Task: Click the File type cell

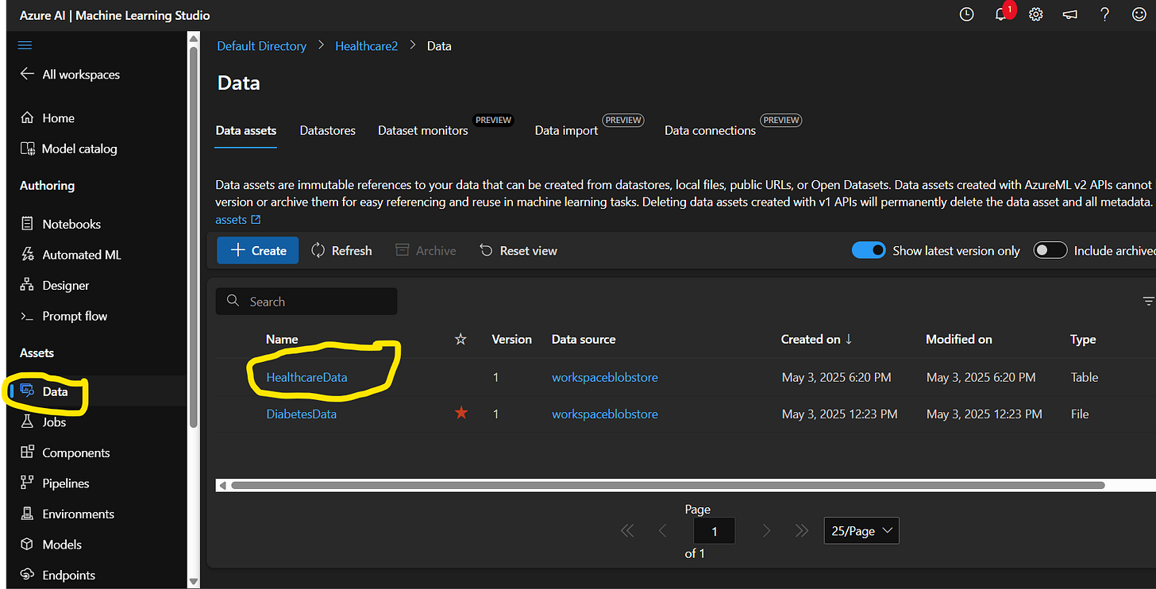Action: click(1080, 414)
